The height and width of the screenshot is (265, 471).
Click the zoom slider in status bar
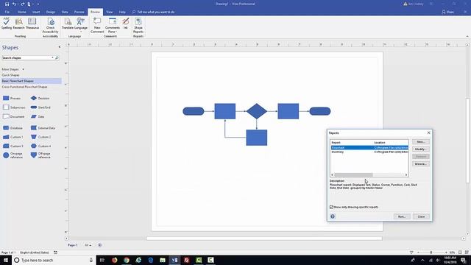[431, 252]
